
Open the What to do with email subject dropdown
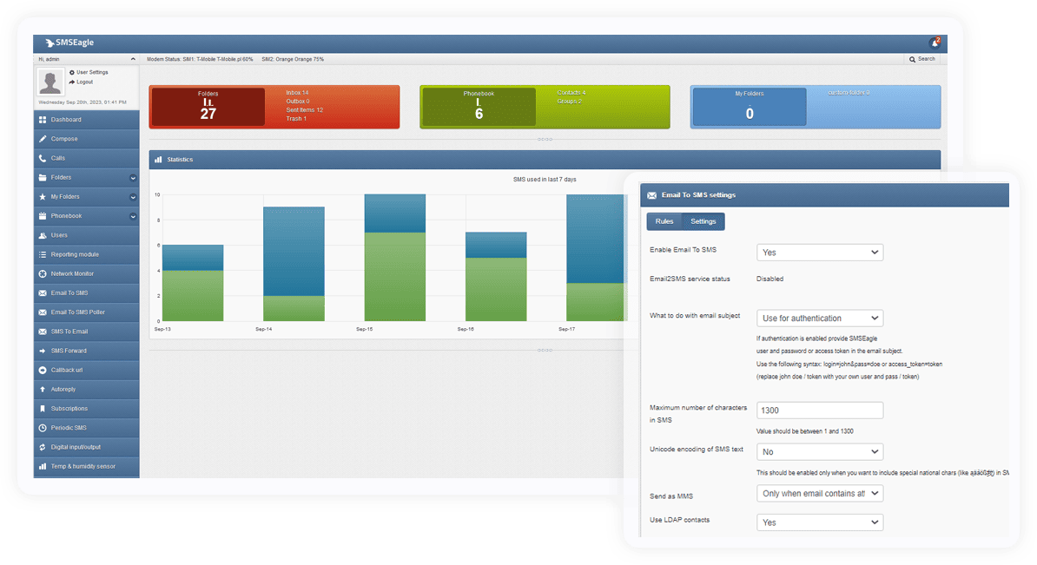tap(819, 318)
